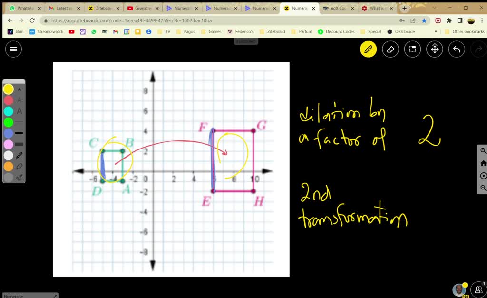Switch to the WhatsApp browser tab

[x=24, y=8]
